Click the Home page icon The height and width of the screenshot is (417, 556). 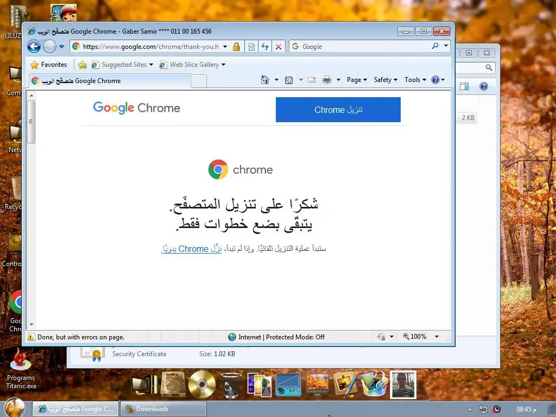(x=265, y=80)
